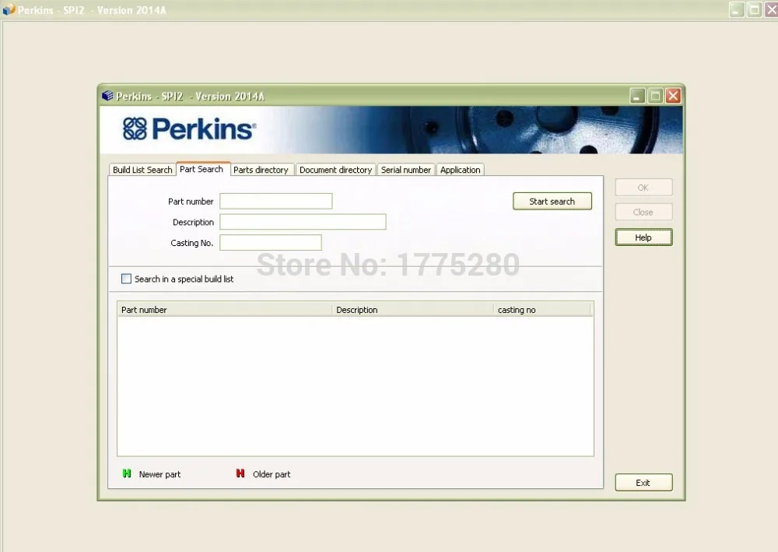Open the Document directory tab
The image size is (778, 552).
[335, 170]
